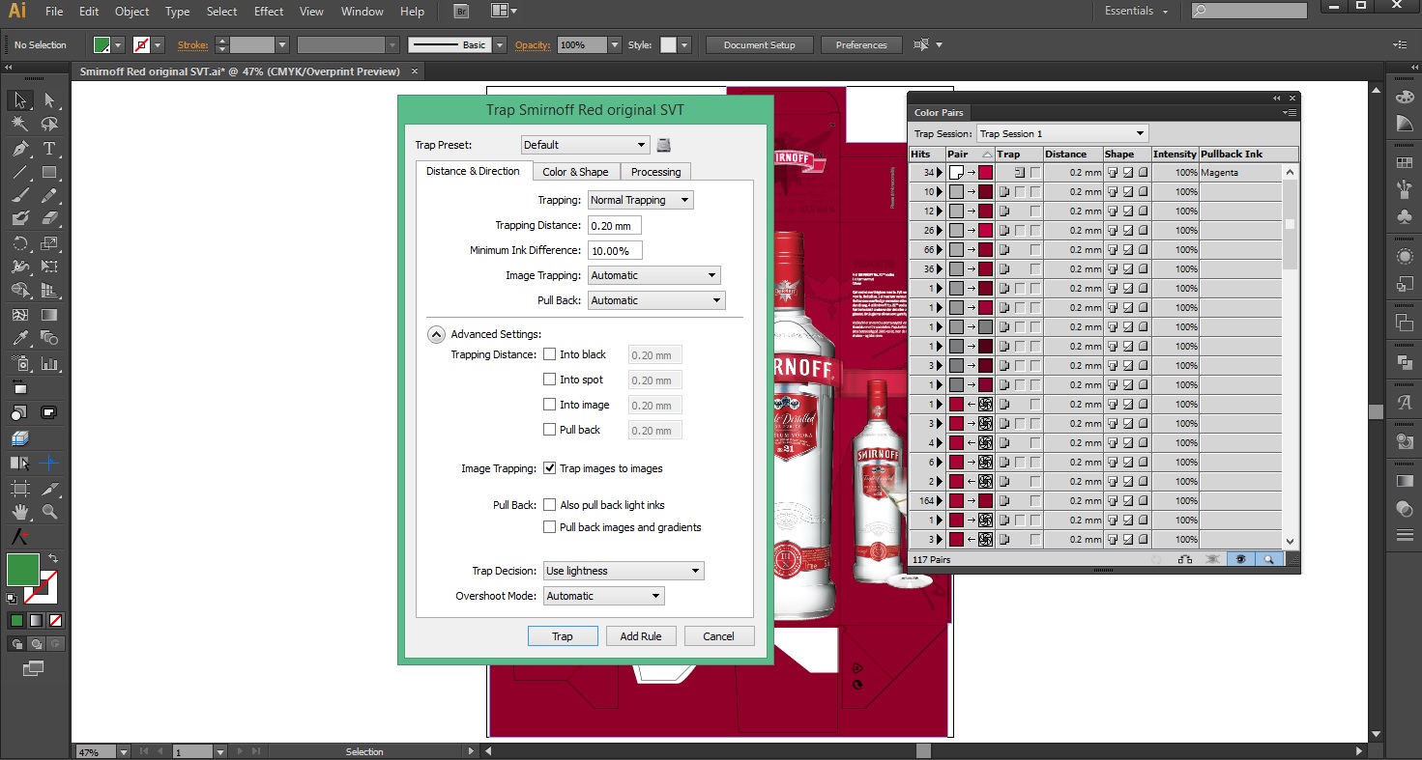
Task: Open the Image Trapping dropdown
Action: pyautogui.click(x=654, y=275)
